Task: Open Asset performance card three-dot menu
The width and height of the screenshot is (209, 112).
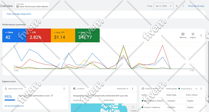Action: pos(201,89)
